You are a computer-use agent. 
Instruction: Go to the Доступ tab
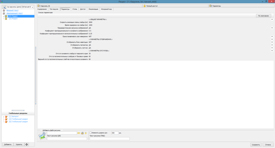pos(83,9)
